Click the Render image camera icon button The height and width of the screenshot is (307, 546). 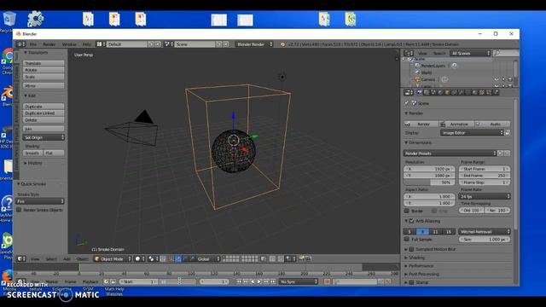[x=408, y=124]
